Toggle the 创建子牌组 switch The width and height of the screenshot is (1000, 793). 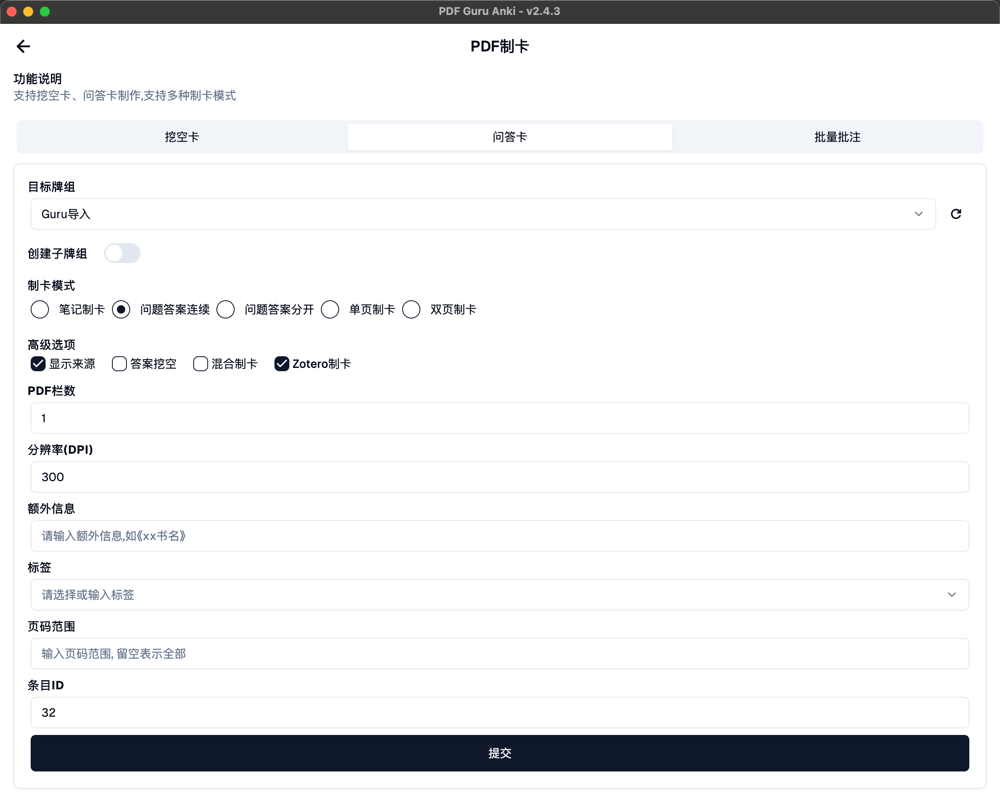pyautogui.click(x=122, y=253)
